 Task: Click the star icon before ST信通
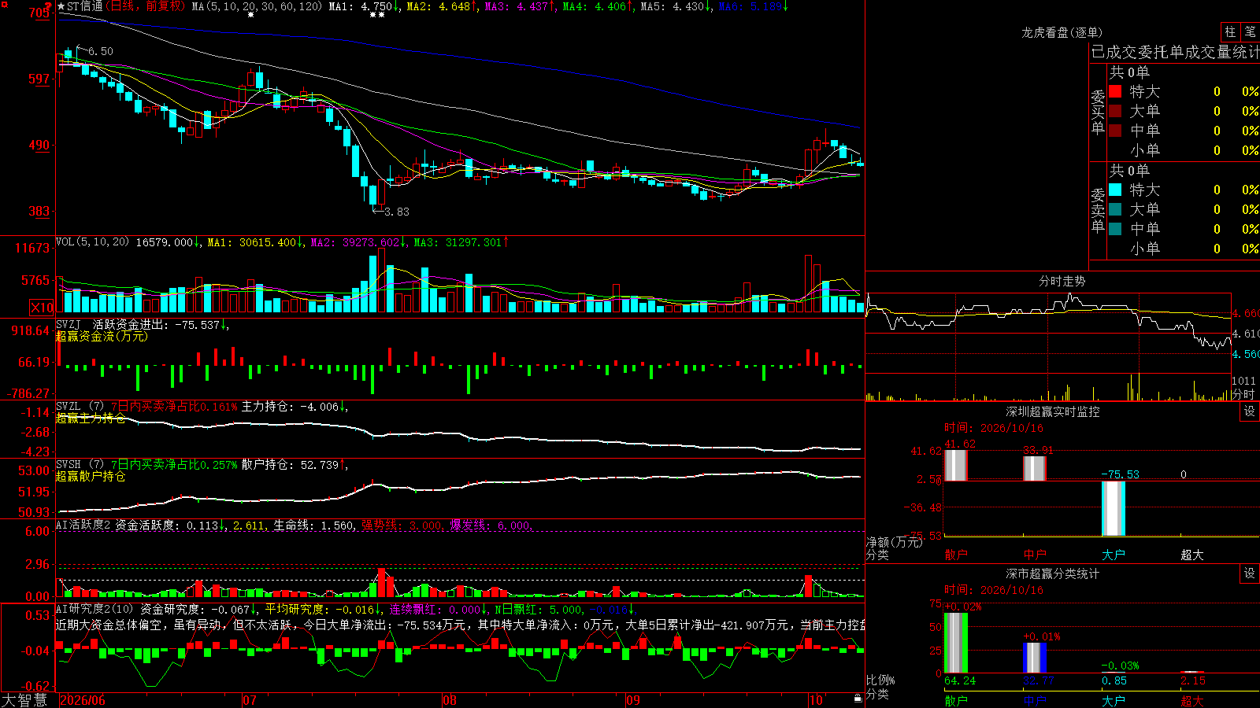click(x=61, y=6)
